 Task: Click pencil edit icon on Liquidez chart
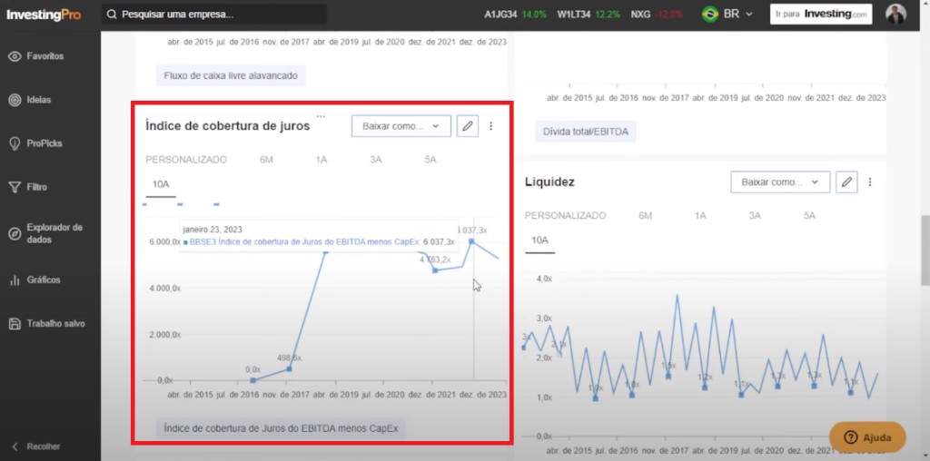point(846,182)
